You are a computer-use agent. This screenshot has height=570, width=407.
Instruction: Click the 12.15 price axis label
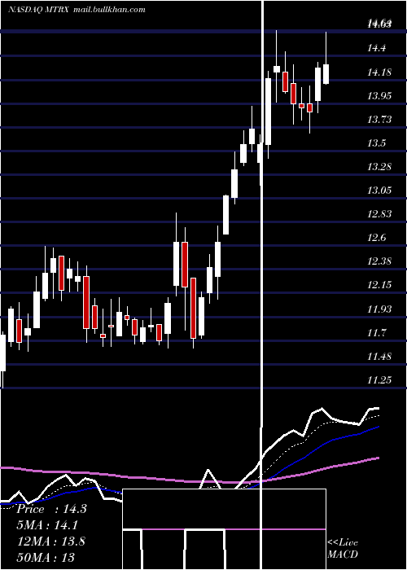[379, 285]
